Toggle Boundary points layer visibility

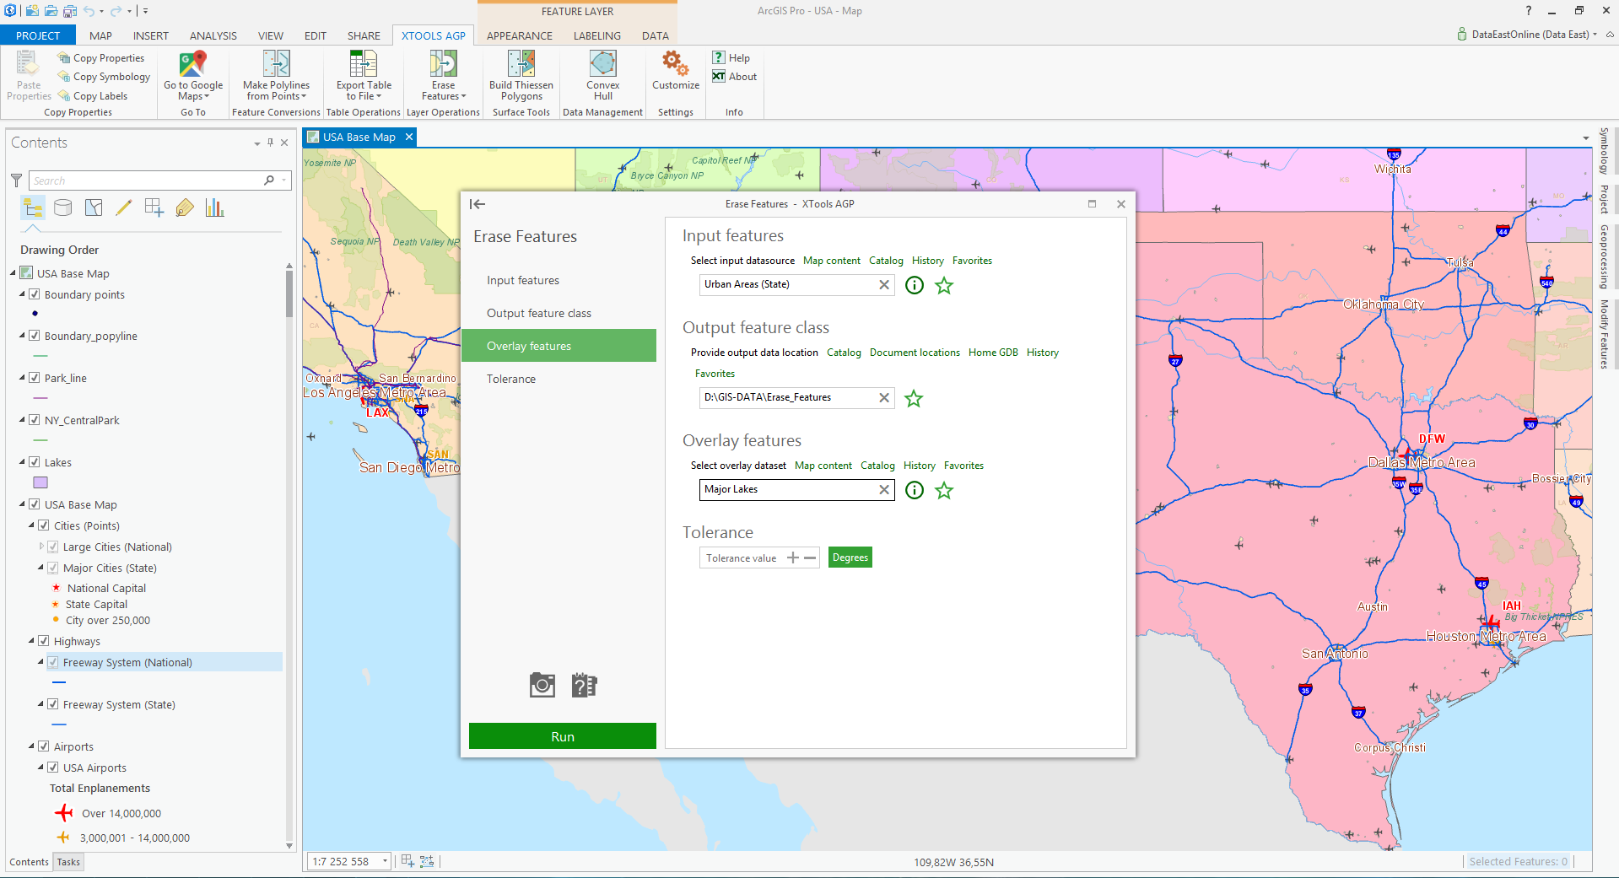click(x=35, y=294)
